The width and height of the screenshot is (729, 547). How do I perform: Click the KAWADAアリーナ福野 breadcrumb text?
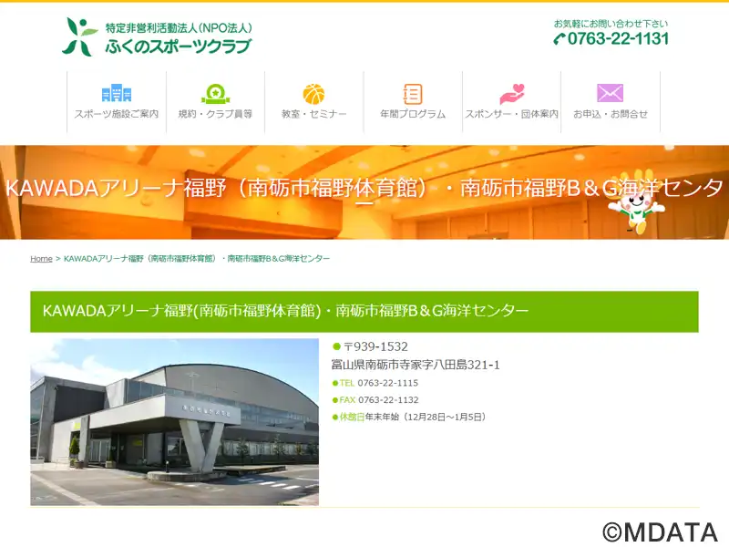[197, 259]
